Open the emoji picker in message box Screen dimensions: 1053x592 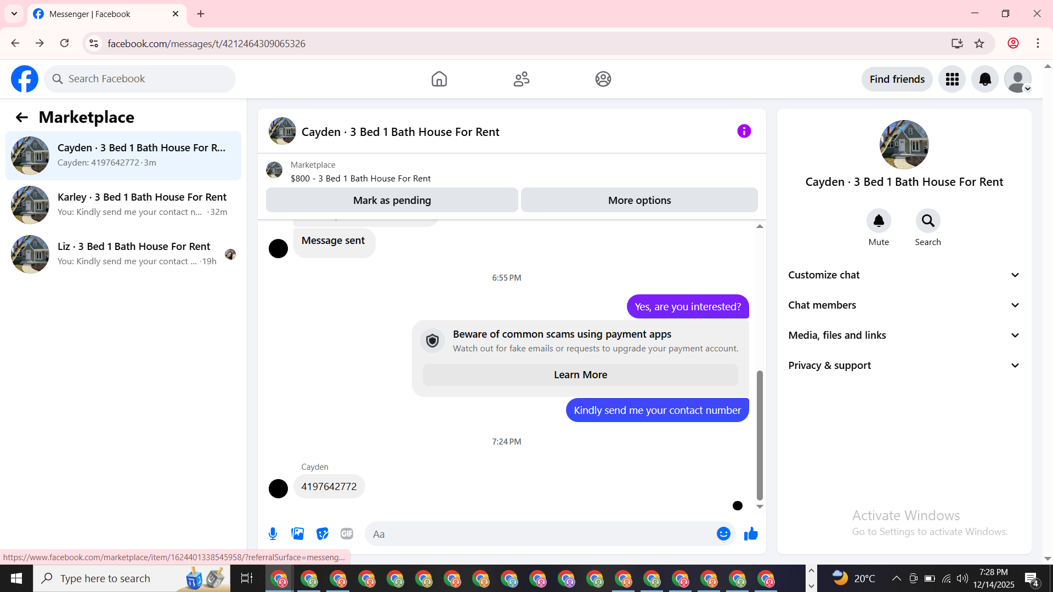coord(723,534)
